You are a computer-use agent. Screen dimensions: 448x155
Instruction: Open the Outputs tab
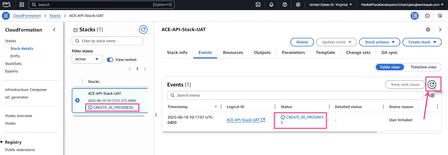click(262, 52)
